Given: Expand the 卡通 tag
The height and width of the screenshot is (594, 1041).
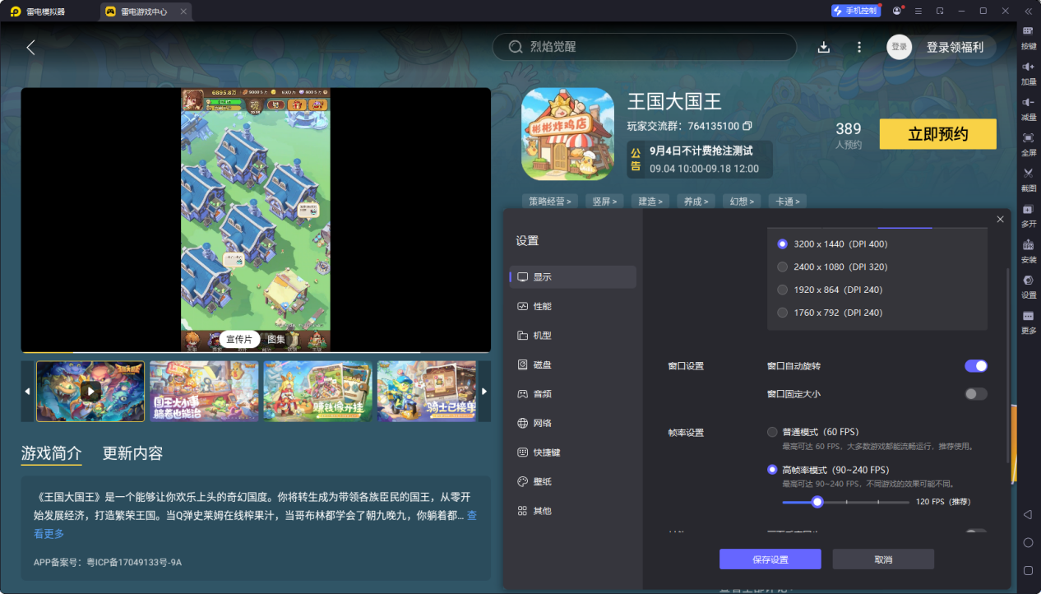Looking at the screenshot, I should tap(788, 201).
